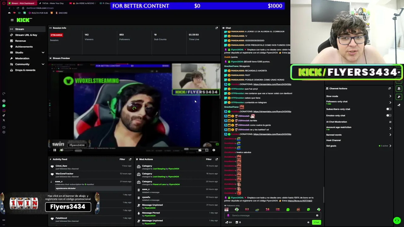Open the first streamlabs donations link
This screenshot has width=404, height=227.
tap(272, 84)
